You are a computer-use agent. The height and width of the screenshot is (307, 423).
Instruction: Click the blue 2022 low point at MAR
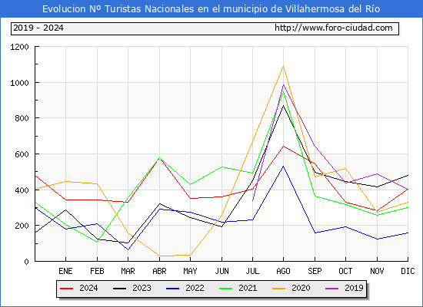click(128, 249)
